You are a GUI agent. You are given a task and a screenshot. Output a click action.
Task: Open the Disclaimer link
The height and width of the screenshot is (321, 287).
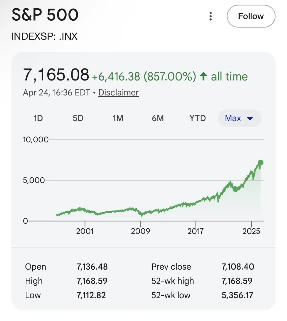118,93
